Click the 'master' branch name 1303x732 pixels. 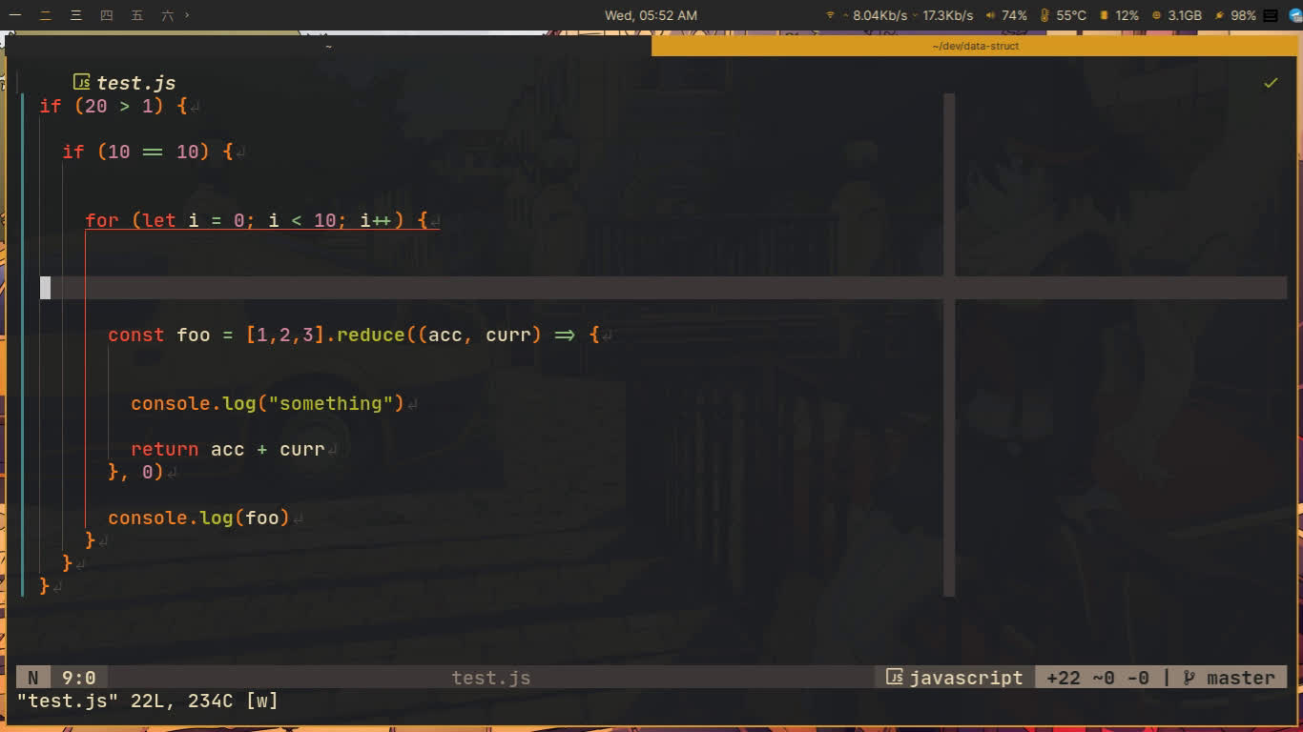(1240, 678)
